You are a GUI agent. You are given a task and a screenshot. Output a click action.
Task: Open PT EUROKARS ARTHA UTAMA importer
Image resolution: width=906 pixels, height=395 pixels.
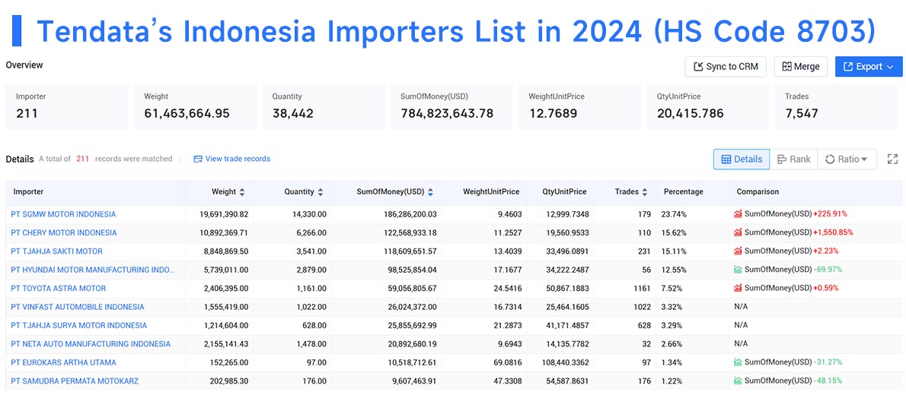click(x=63, y=362)
